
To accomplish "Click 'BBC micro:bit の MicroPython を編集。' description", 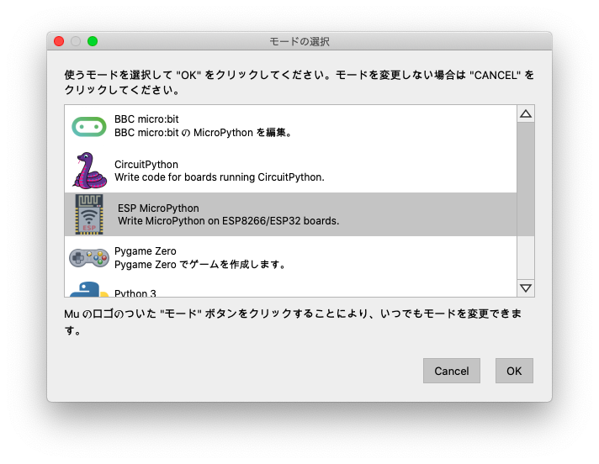I will [x=204, y=133].
